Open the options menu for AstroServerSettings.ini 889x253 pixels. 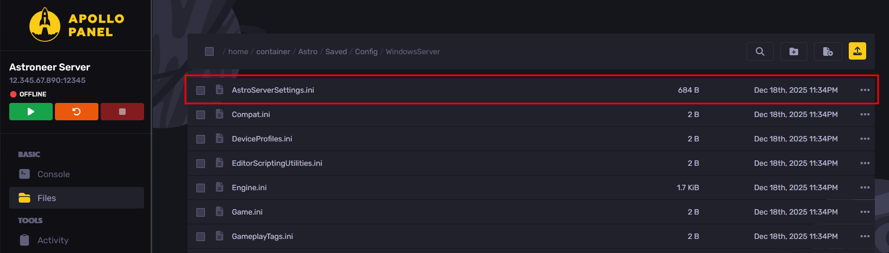[865, 90]
